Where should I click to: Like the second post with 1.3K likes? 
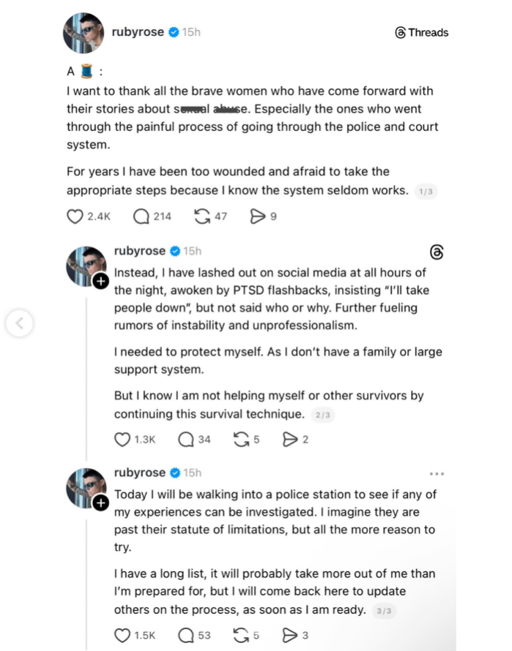(123, 440)
